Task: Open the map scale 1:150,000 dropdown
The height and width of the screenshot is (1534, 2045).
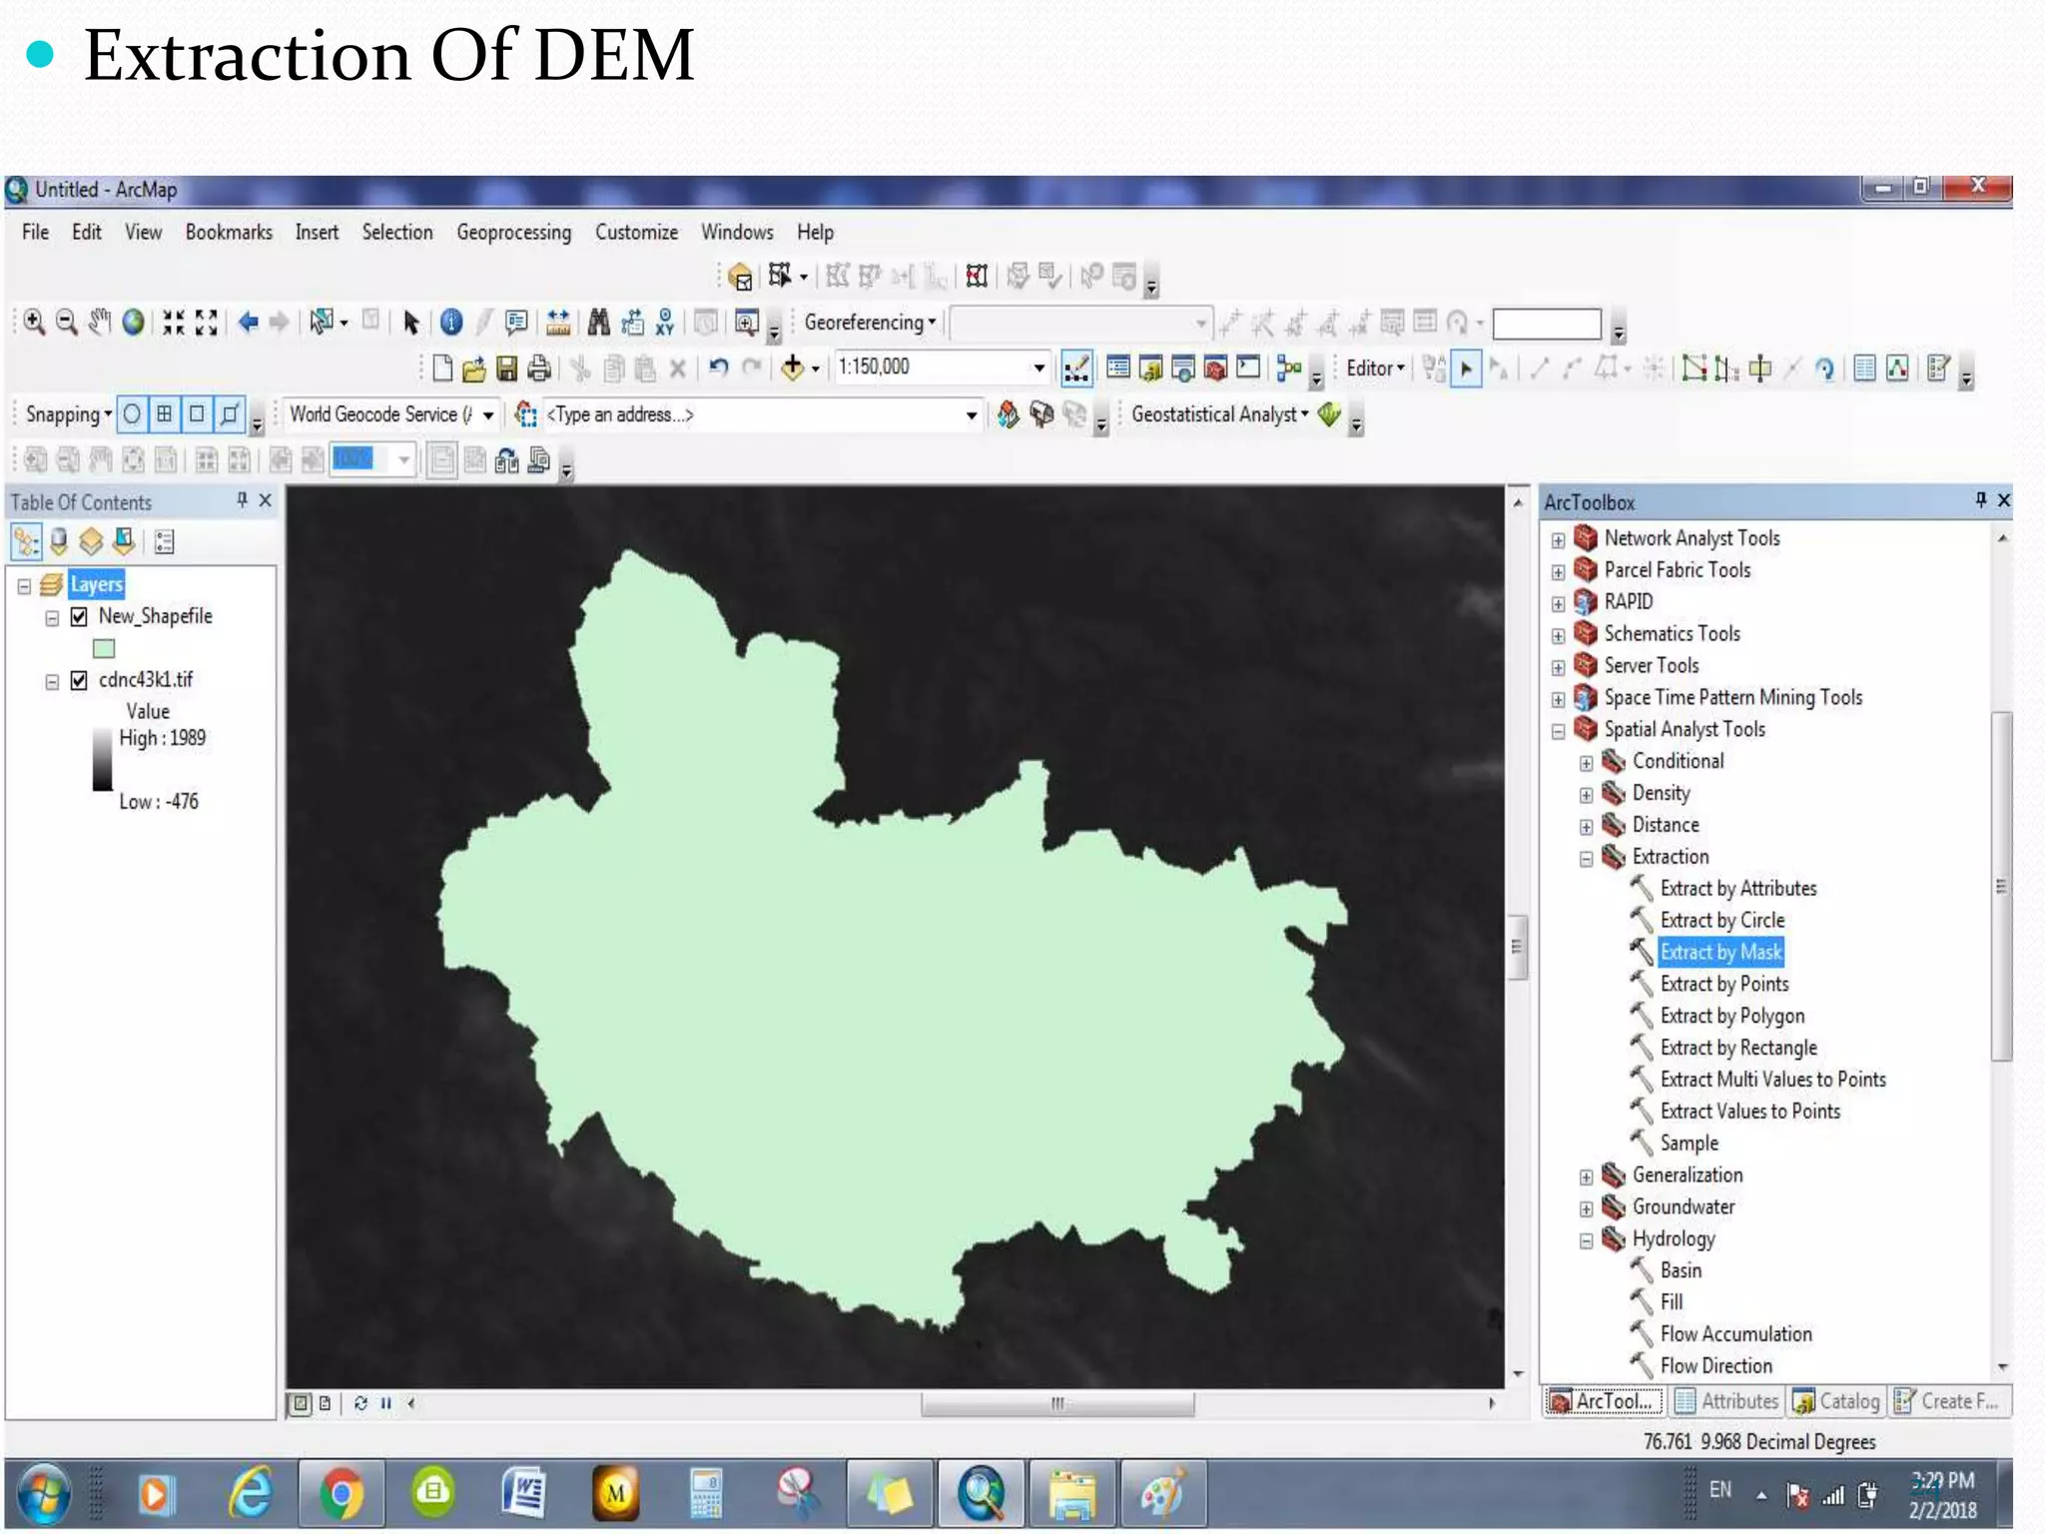Action: coord(1039,368)
